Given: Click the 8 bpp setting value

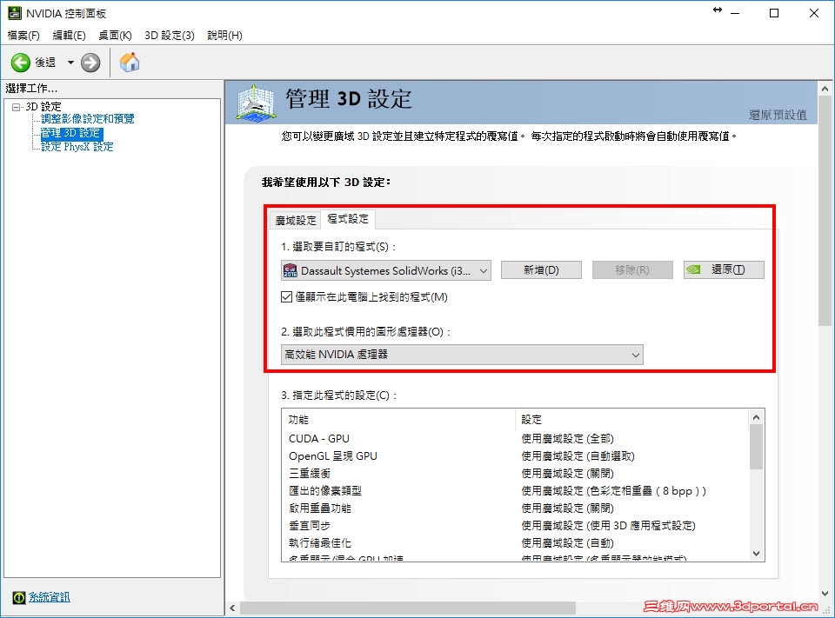Looking at the screenshot, I should tap(613, 491).
